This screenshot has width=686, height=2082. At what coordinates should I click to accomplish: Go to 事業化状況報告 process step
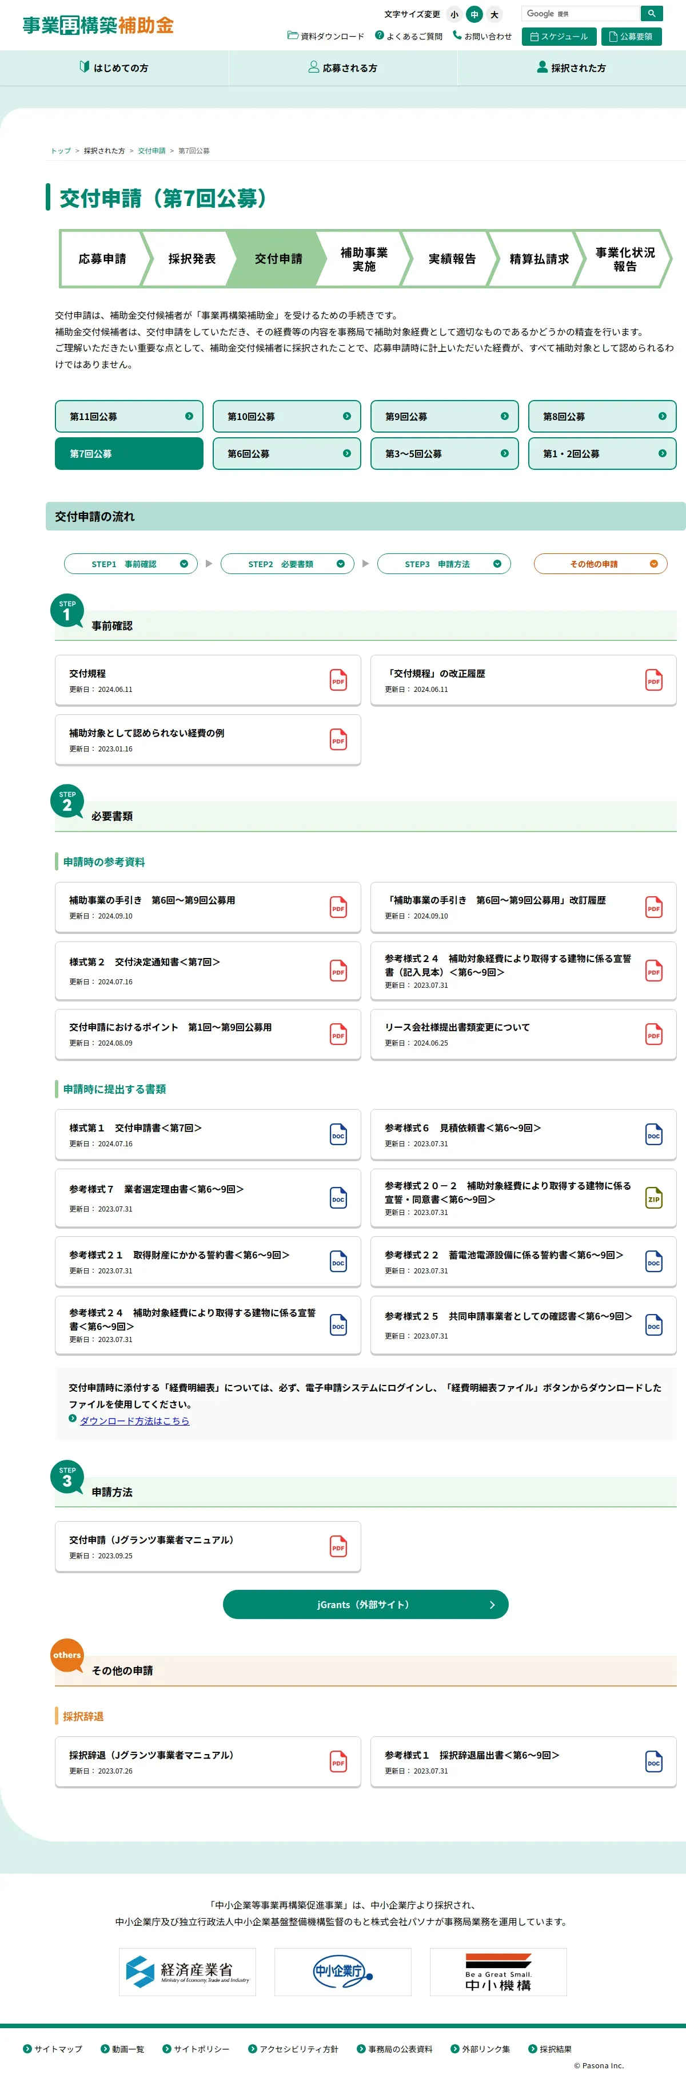625,259
